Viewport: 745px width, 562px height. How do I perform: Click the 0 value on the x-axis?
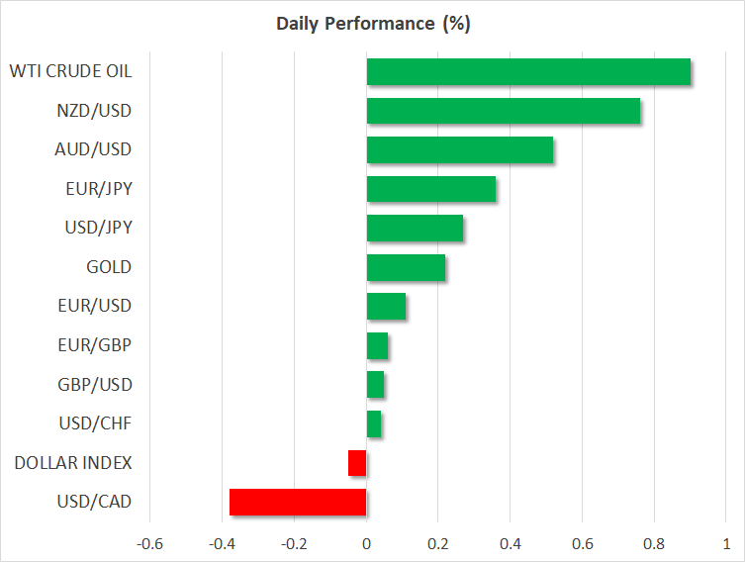366,543
